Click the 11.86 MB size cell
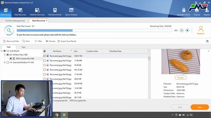Screen dimensions: 211x118 click(x=78, y=60)
